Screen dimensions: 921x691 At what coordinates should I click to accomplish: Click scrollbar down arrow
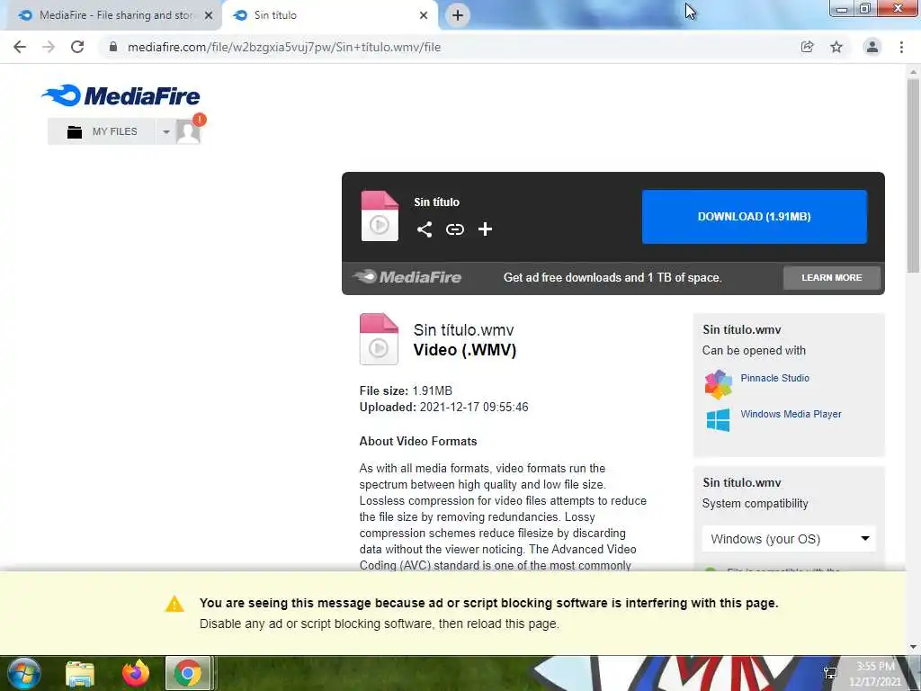[x=913, y=647]
